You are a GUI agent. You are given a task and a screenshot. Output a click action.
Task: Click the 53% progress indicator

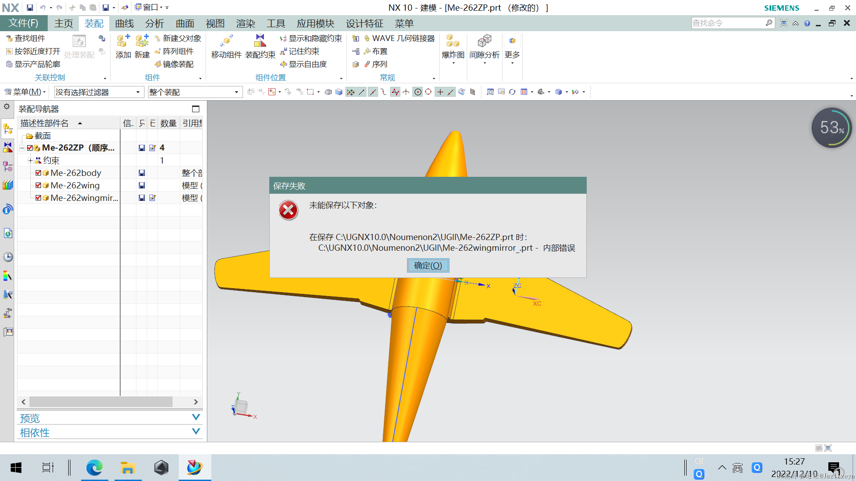pyautogui.click(x=832, y=128)
